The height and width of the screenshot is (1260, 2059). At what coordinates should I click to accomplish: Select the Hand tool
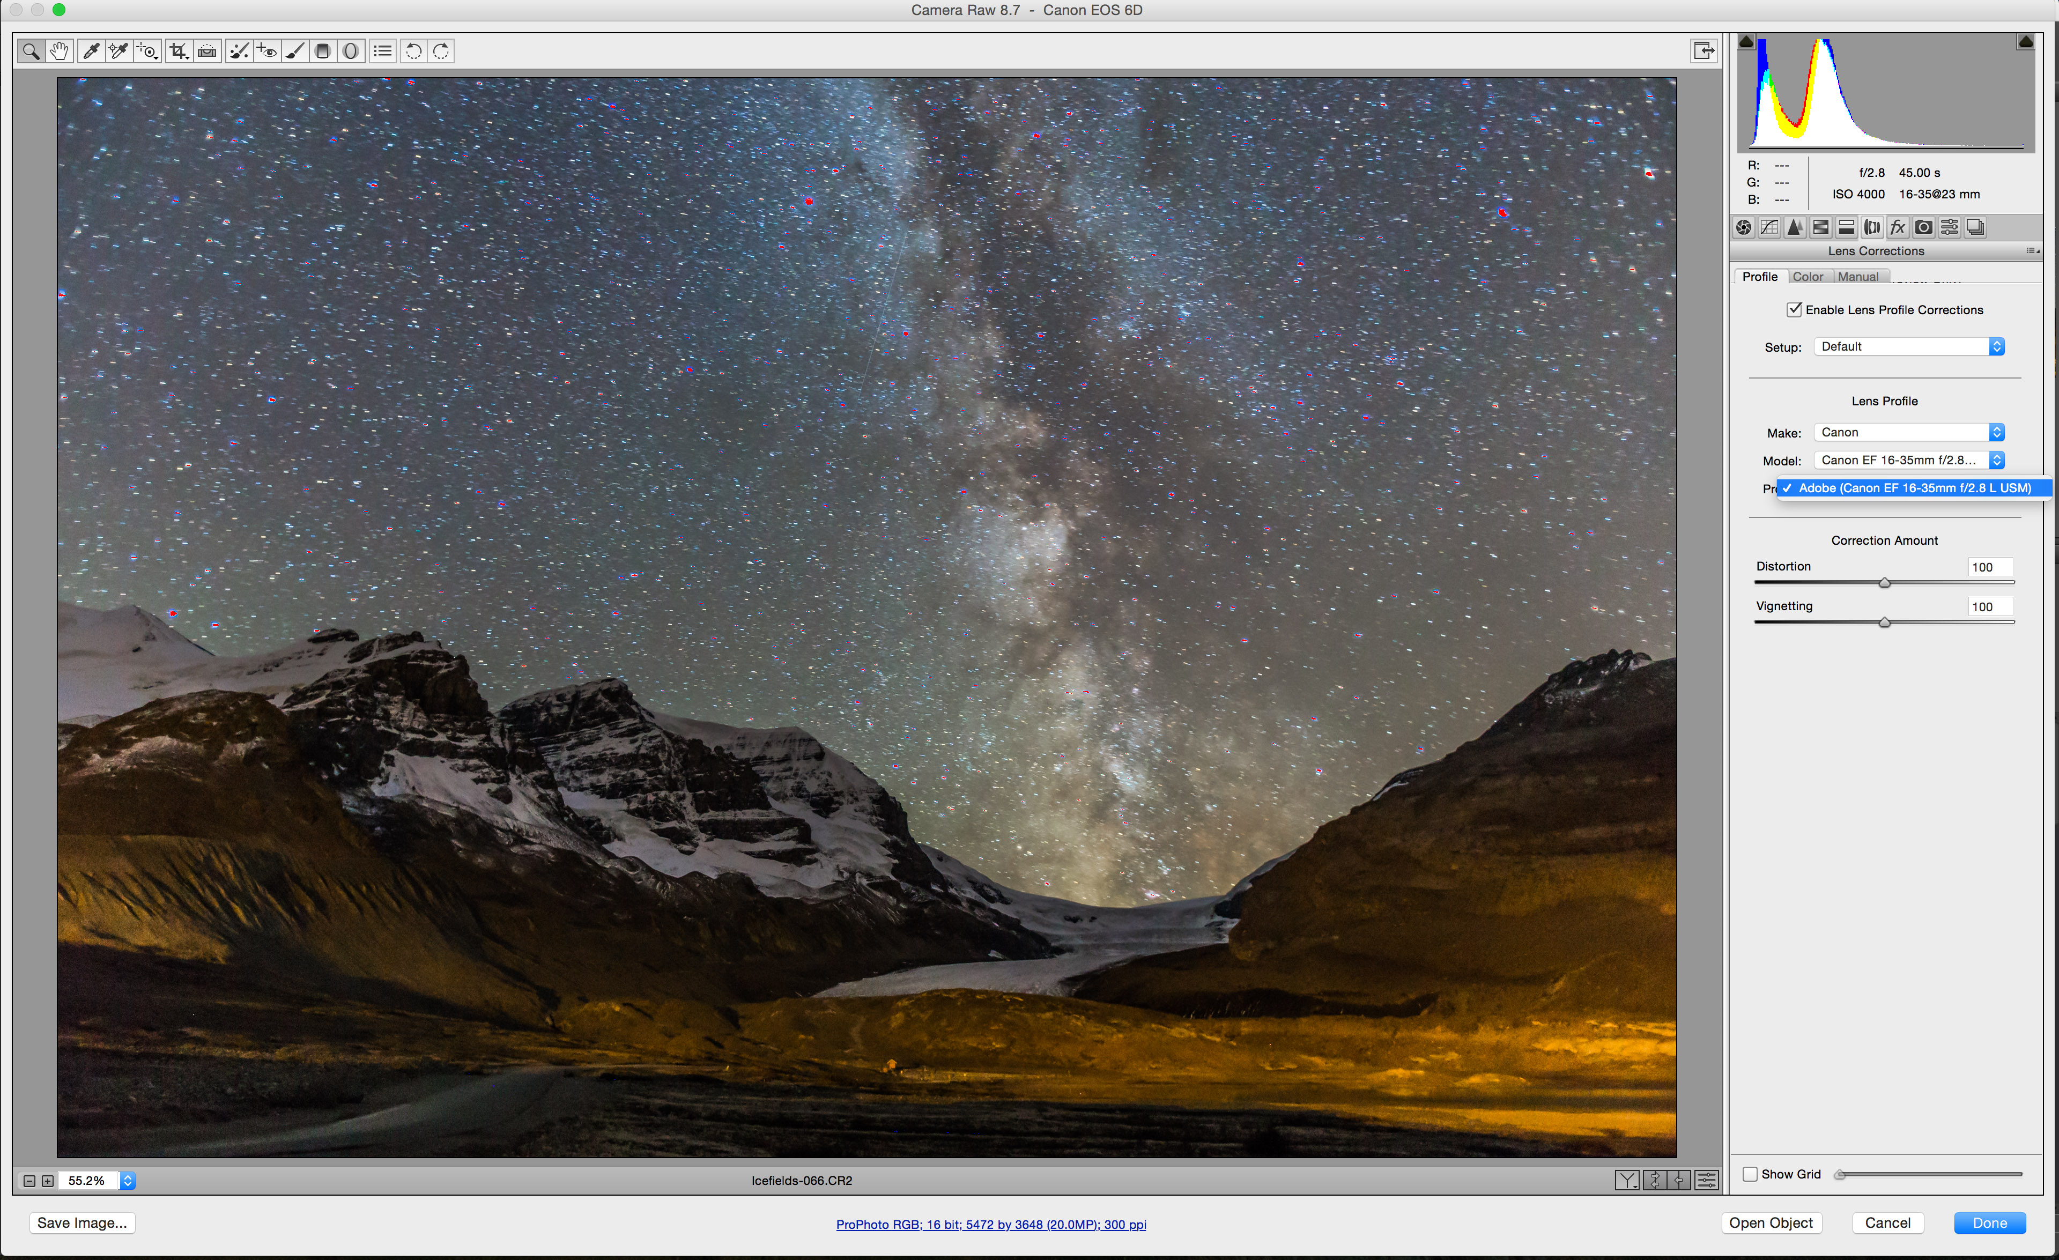point(58,51)
